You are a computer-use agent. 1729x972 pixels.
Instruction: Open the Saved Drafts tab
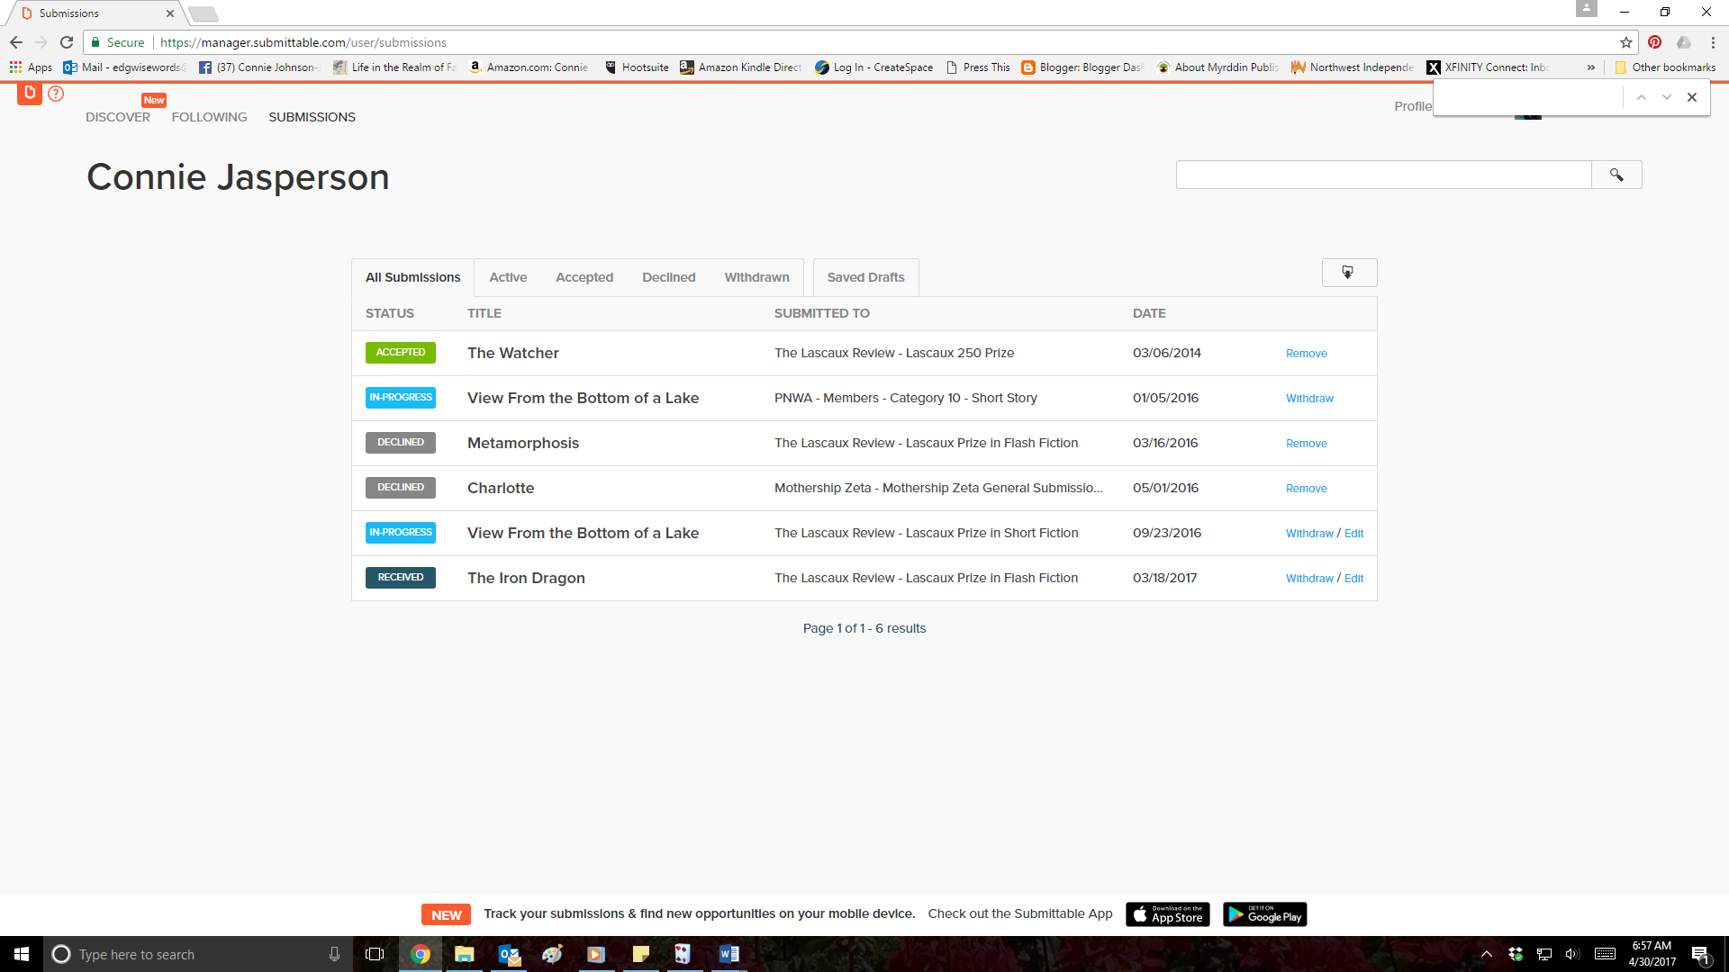(865, 277)
